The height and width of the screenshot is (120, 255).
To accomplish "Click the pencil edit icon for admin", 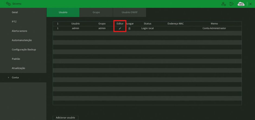I will [120, 29].
